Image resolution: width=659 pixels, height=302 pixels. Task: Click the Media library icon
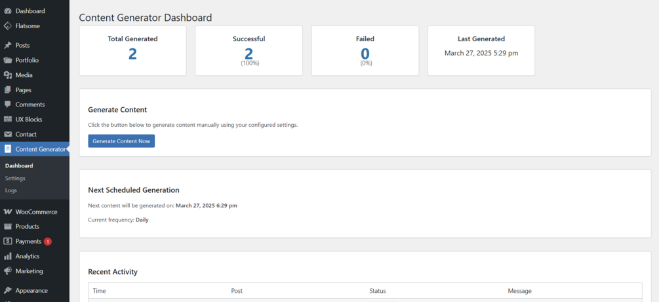(x=8, y=75)
